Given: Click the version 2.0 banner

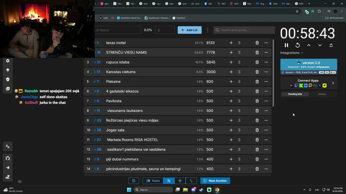Looking at the screenshot, I should point(309,67).
